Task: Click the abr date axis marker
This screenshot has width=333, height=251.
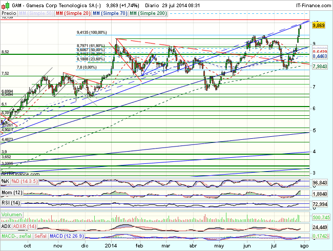Action: click(193, 246)
